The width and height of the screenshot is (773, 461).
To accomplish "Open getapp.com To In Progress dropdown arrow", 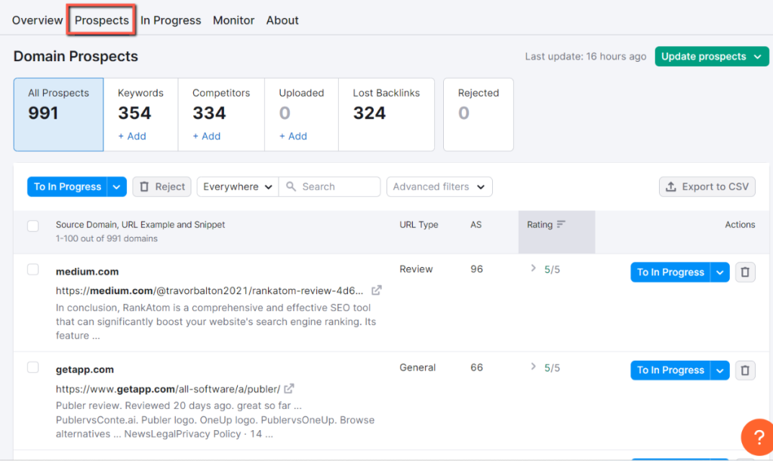I will [x=719, y=370].
